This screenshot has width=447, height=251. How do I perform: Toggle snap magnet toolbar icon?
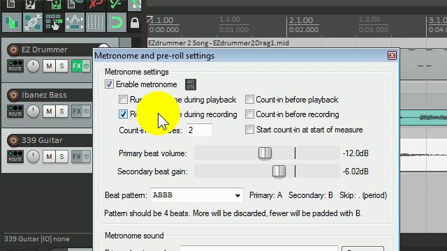116,22
